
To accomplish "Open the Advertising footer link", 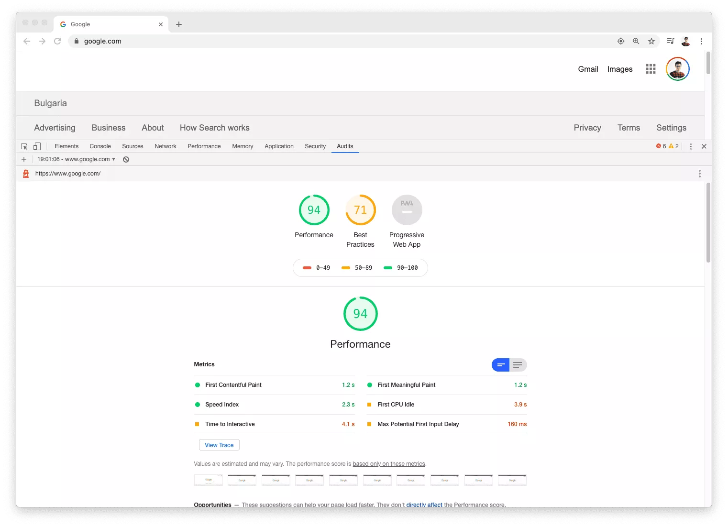I will pos(55,128).
